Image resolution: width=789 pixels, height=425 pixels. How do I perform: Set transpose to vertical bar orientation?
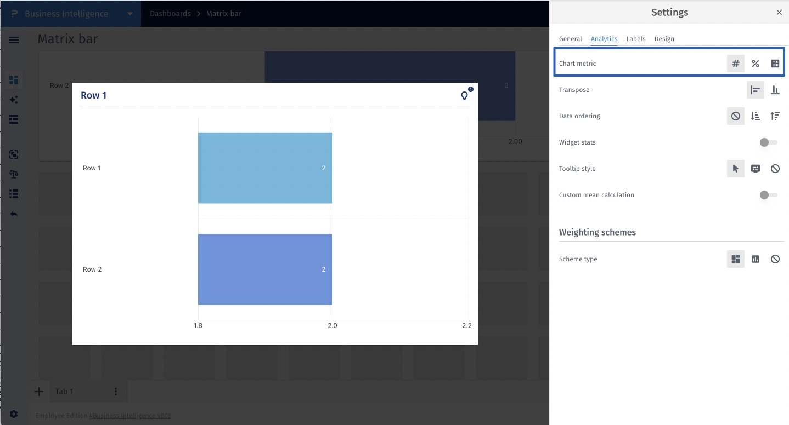click(x=775, y=90)
